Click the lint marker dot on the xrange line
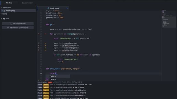 point(45,34)
